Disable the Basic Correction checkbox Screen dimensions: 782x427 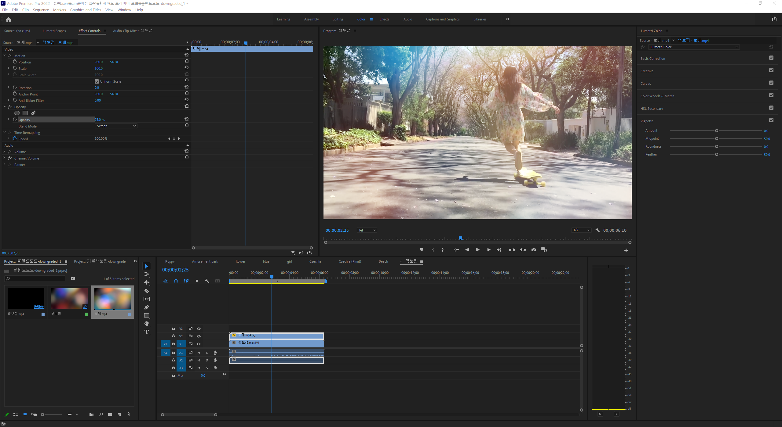click(771, 58)
